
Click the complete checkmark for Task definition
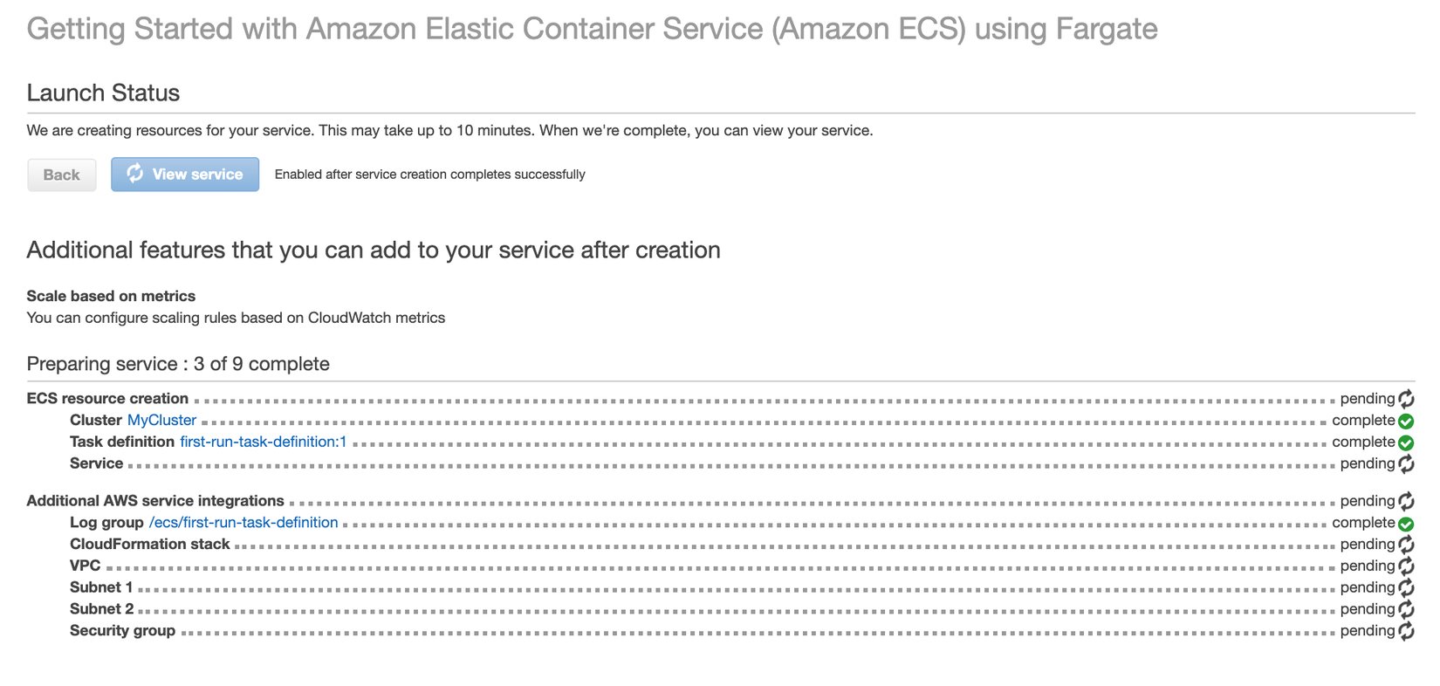(x=1405, y=442)
